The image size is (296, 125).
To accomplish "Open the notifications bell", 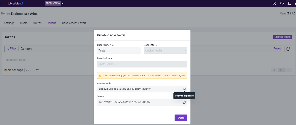I will pos(289,4).
